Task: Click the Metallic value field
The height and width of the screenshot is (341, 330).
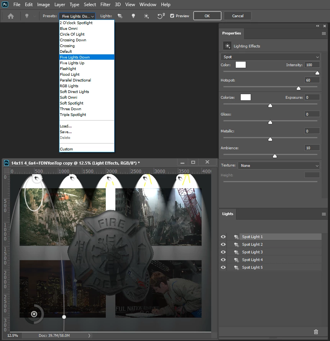Action: tap(312, 131)
